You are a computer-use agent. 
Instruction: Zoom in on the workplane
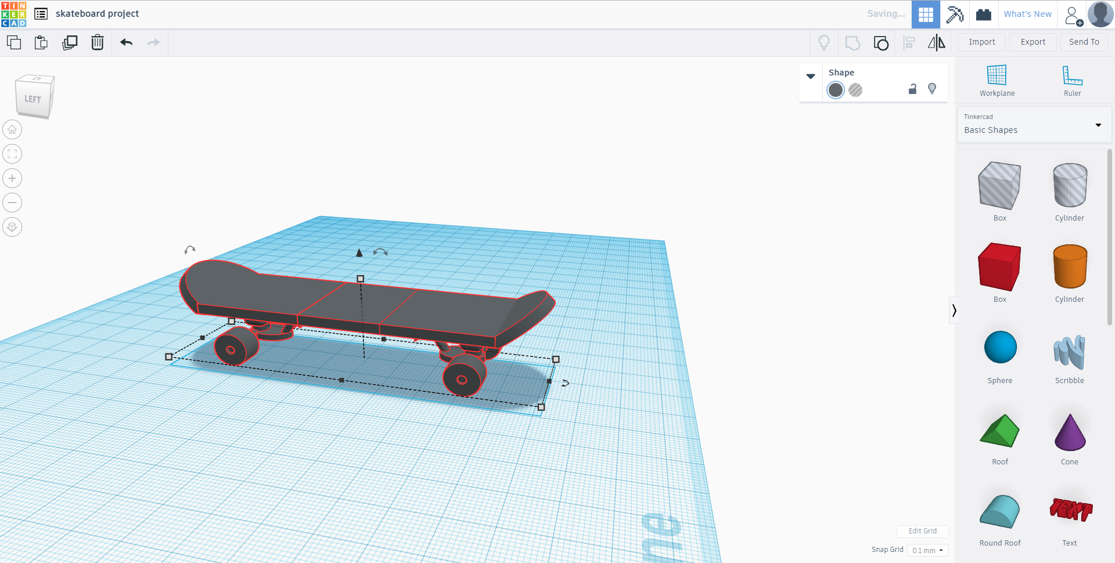coord(12,178)
